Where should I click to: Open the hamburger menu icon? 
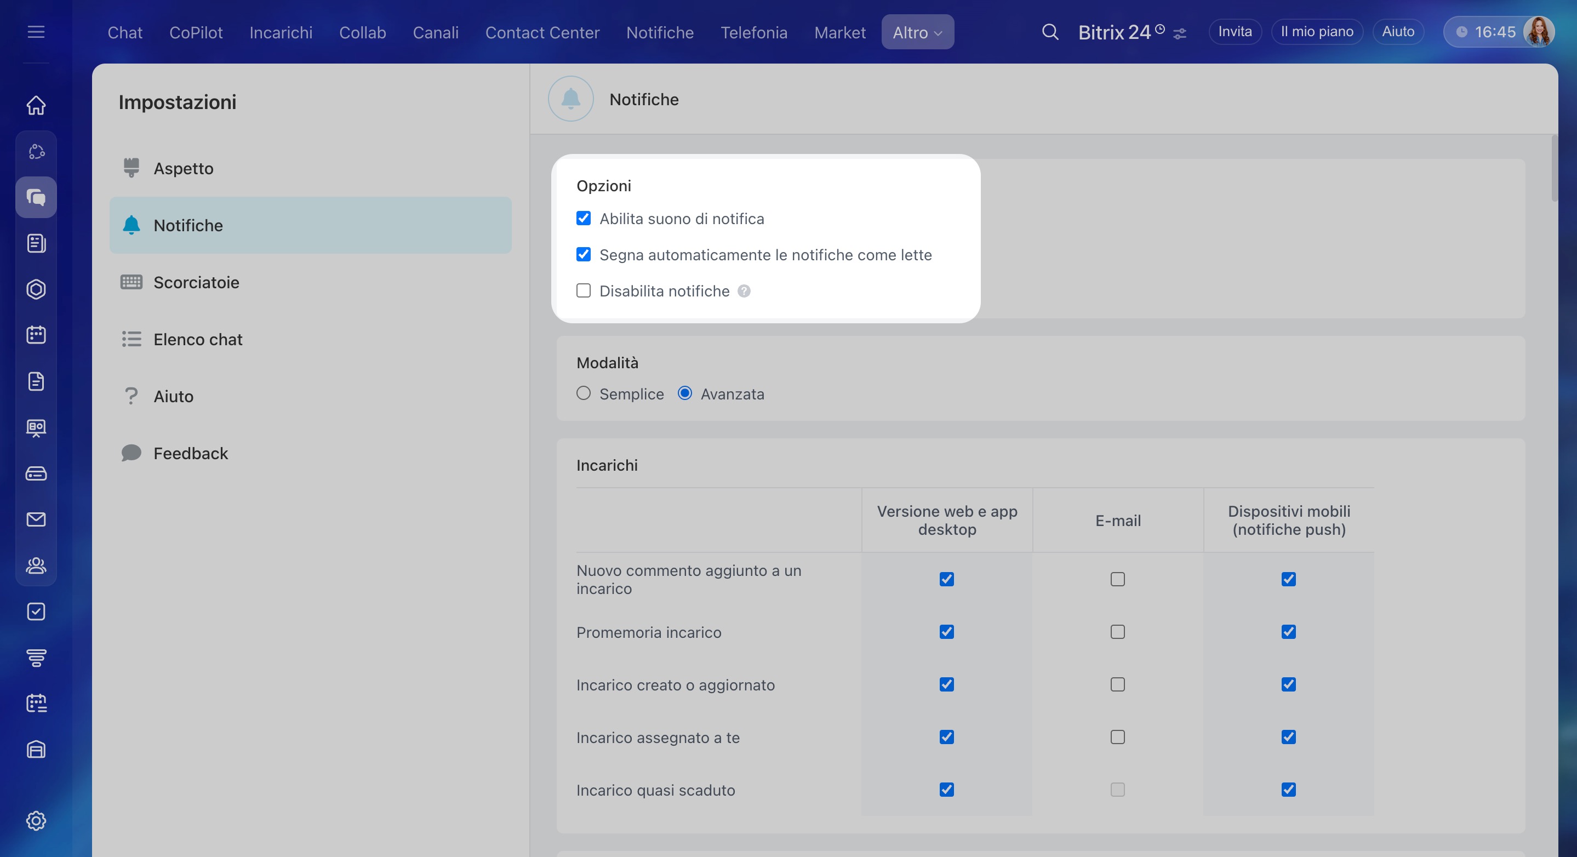36,32
